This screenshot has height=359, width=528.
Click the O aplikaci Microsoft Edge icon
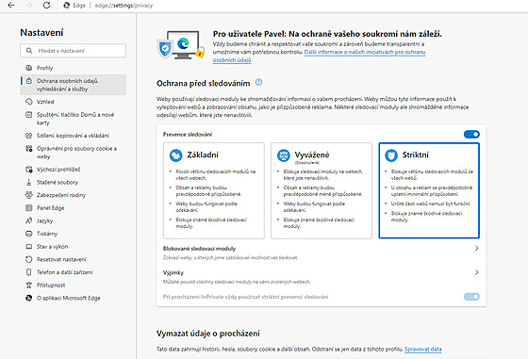(x=29, y=298)
